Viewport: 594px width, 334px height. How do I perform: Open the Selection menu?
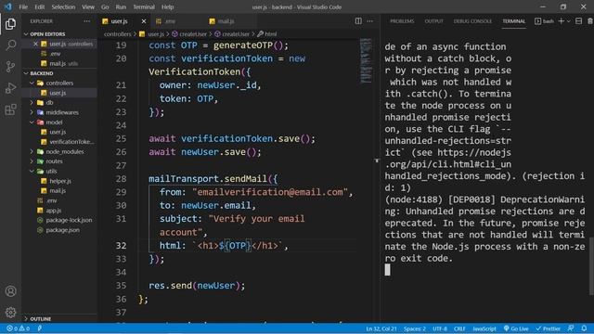pos(63,6)
